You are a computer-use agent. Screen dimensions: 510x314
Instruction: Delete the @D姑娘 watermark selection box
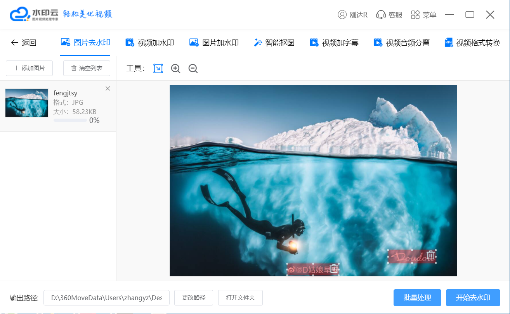point(334,269)
